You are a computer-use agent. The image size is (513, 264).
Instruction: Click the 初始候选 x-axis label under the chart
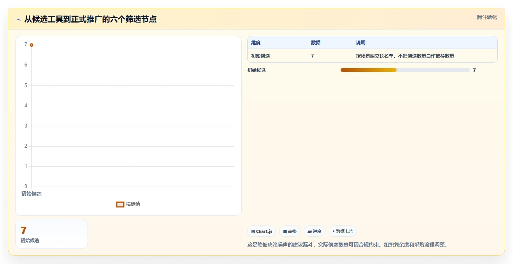32,194
